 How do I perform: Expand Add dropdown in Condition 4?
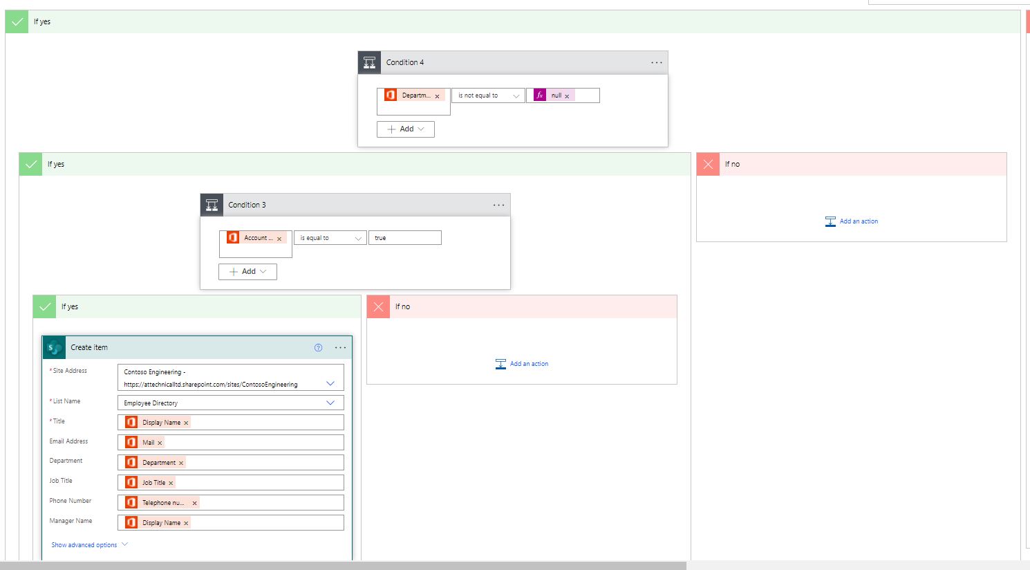point(406,129)
